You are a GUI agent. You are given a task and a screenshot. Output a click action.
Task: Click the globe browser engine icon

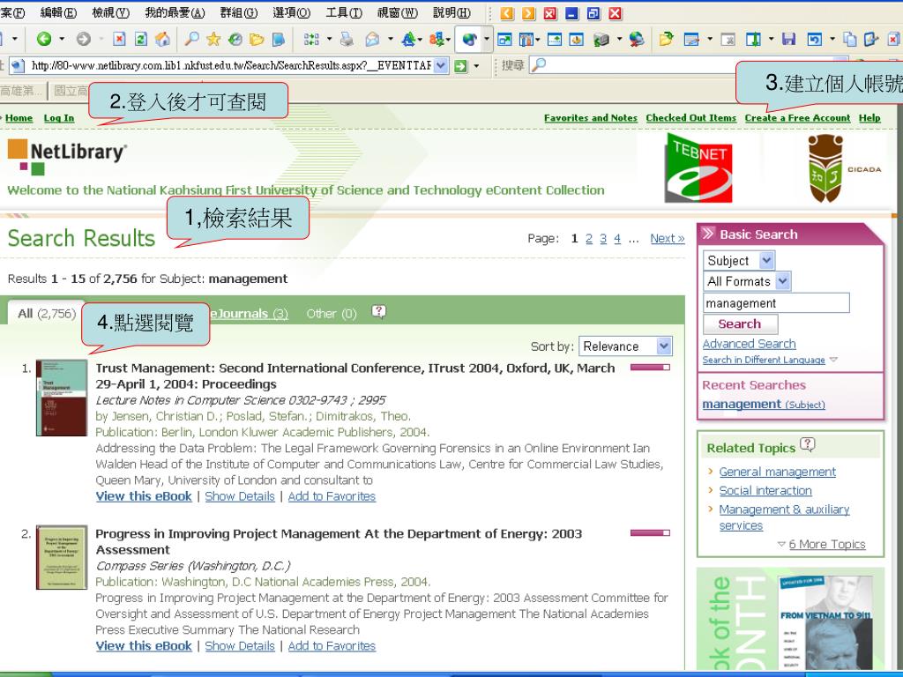coord(469,39)
